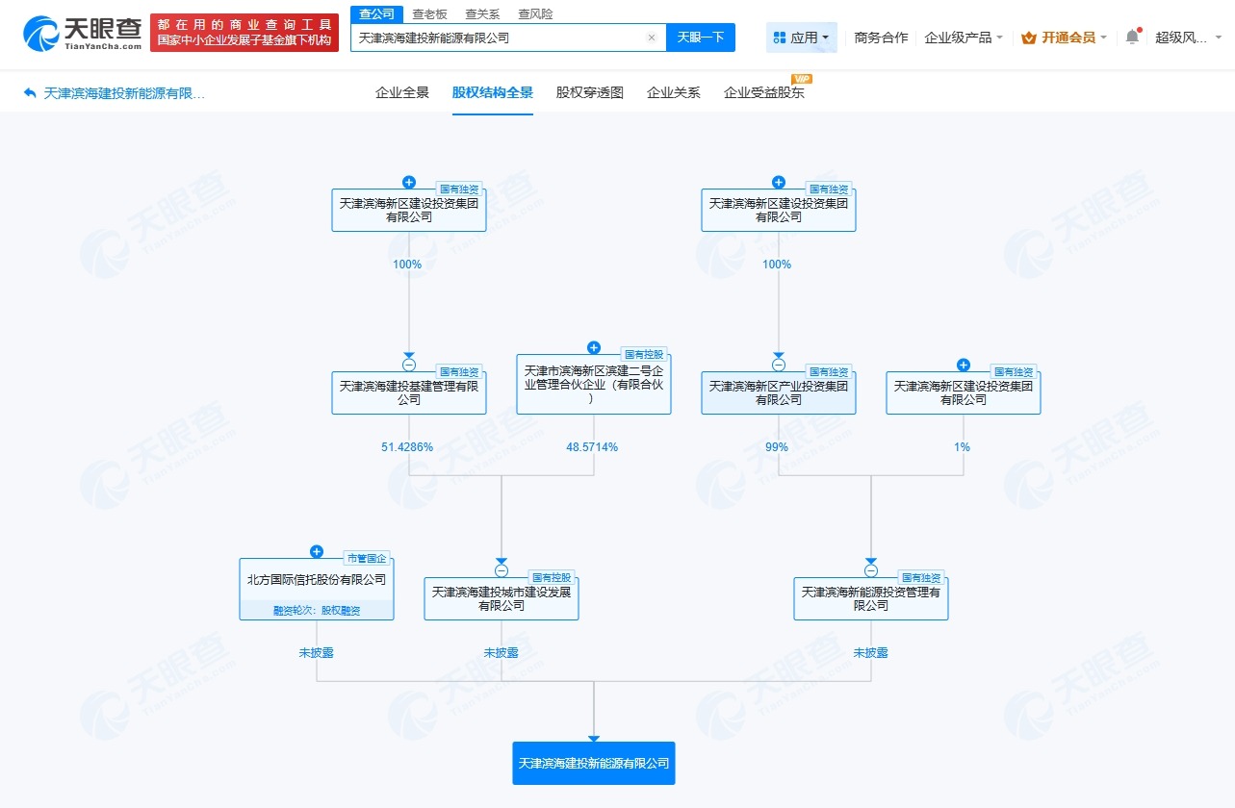Click the 天眼一下 search button
Viewport: 1235px width, 808px height.
pos(701,37)
